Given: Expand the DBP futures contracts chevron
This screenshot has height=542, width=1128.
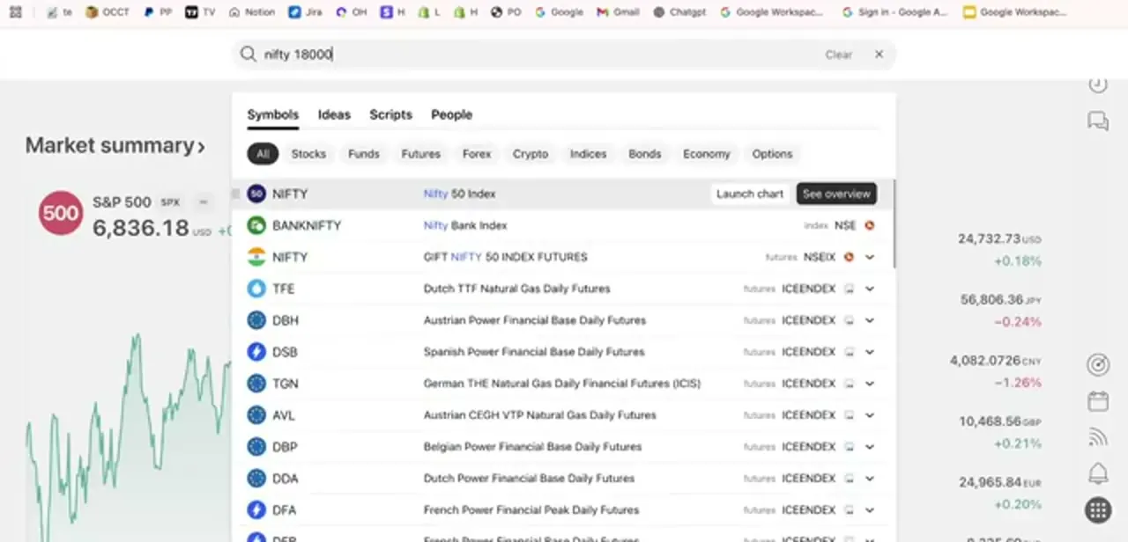Looking at the screenshot, I should click(870, 447).
